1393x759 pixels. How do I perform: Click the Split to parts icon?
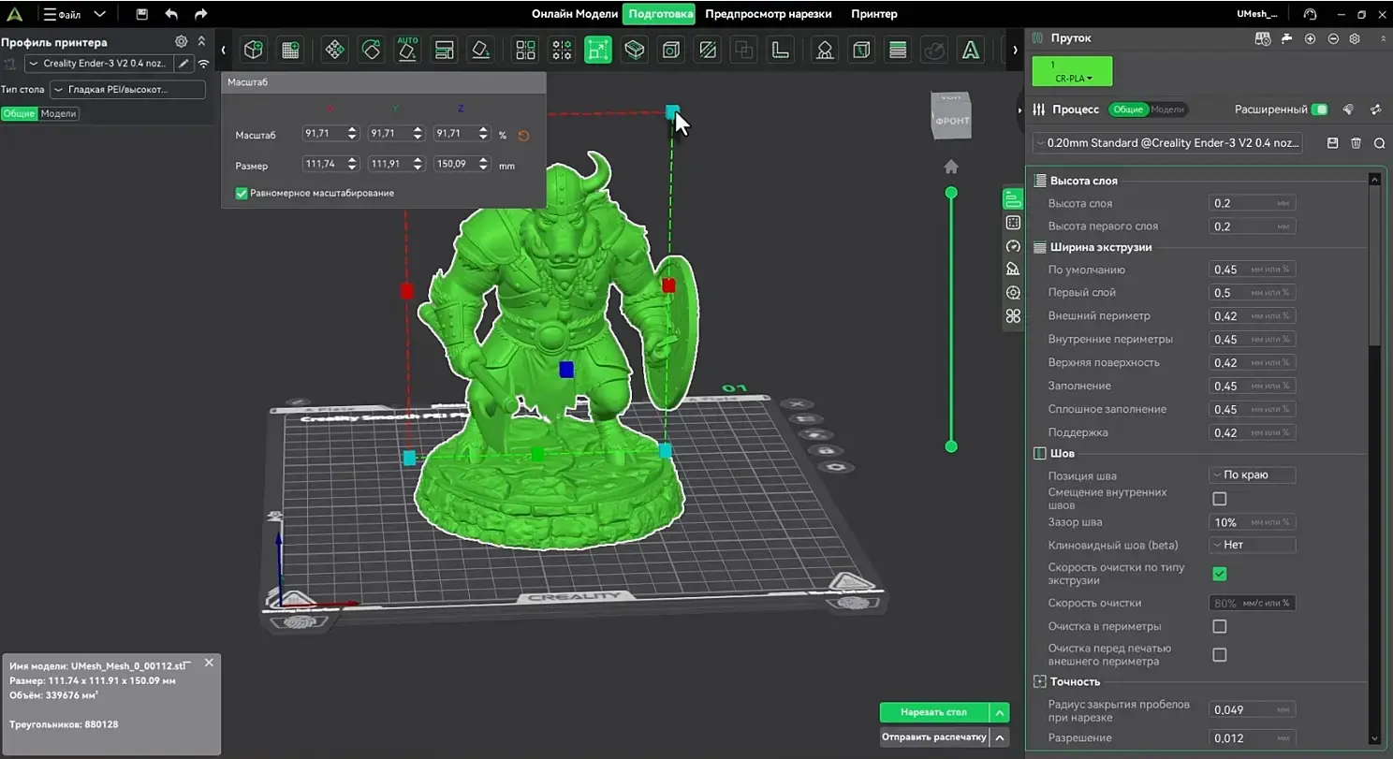[x=562, y=50]
